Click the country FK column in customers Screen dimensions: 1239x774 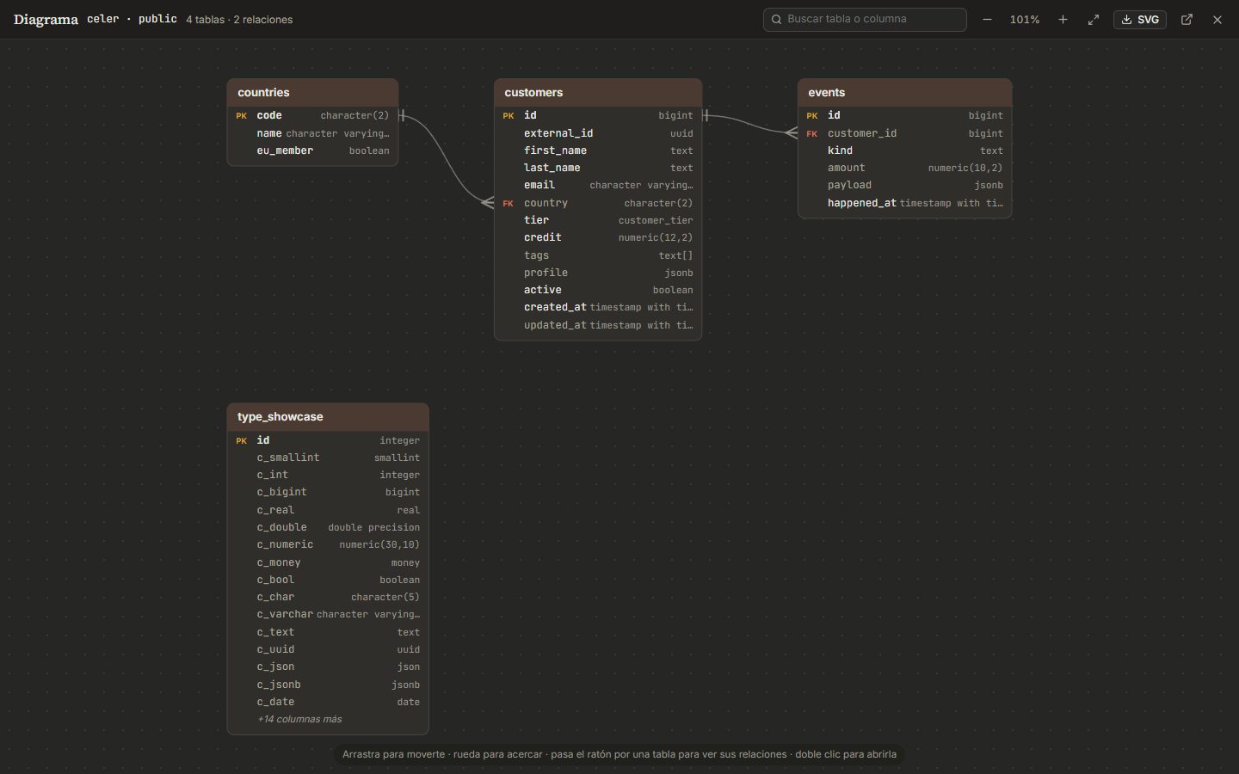(x=598, y=203)
